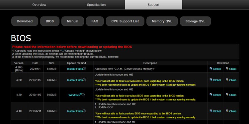
Task: Click Global download icon in 4.10 row
Action: pyautogui.click(x=211, y=111)
